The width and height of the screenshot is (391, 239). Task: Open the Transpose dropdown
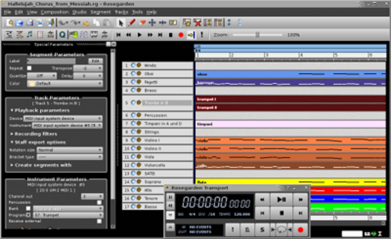pos(88,68)
